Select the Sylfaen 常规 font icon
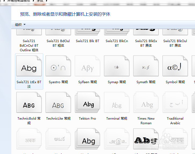The image size is (195, 154). click(87, 66)
